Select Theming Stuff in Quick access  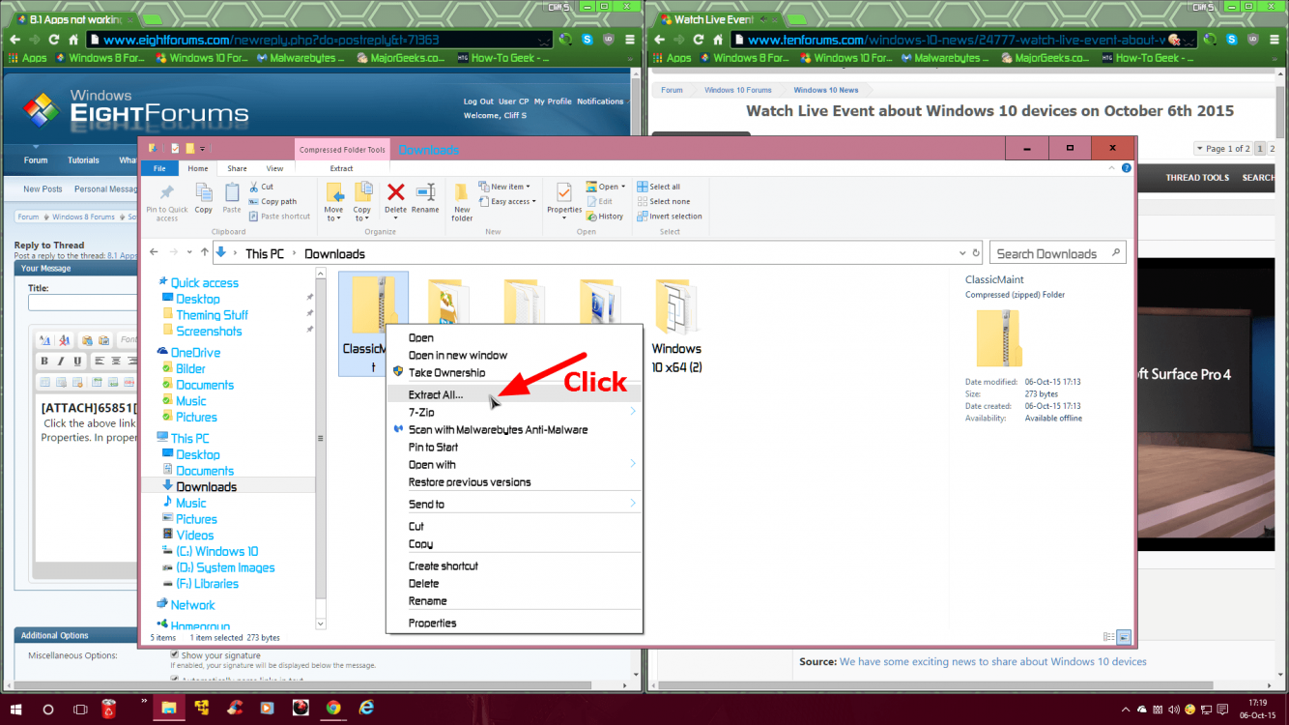coord(212,315)
